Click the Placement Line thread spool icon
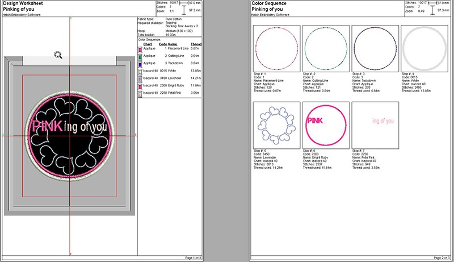454x262 pixels. click(140, 49)
